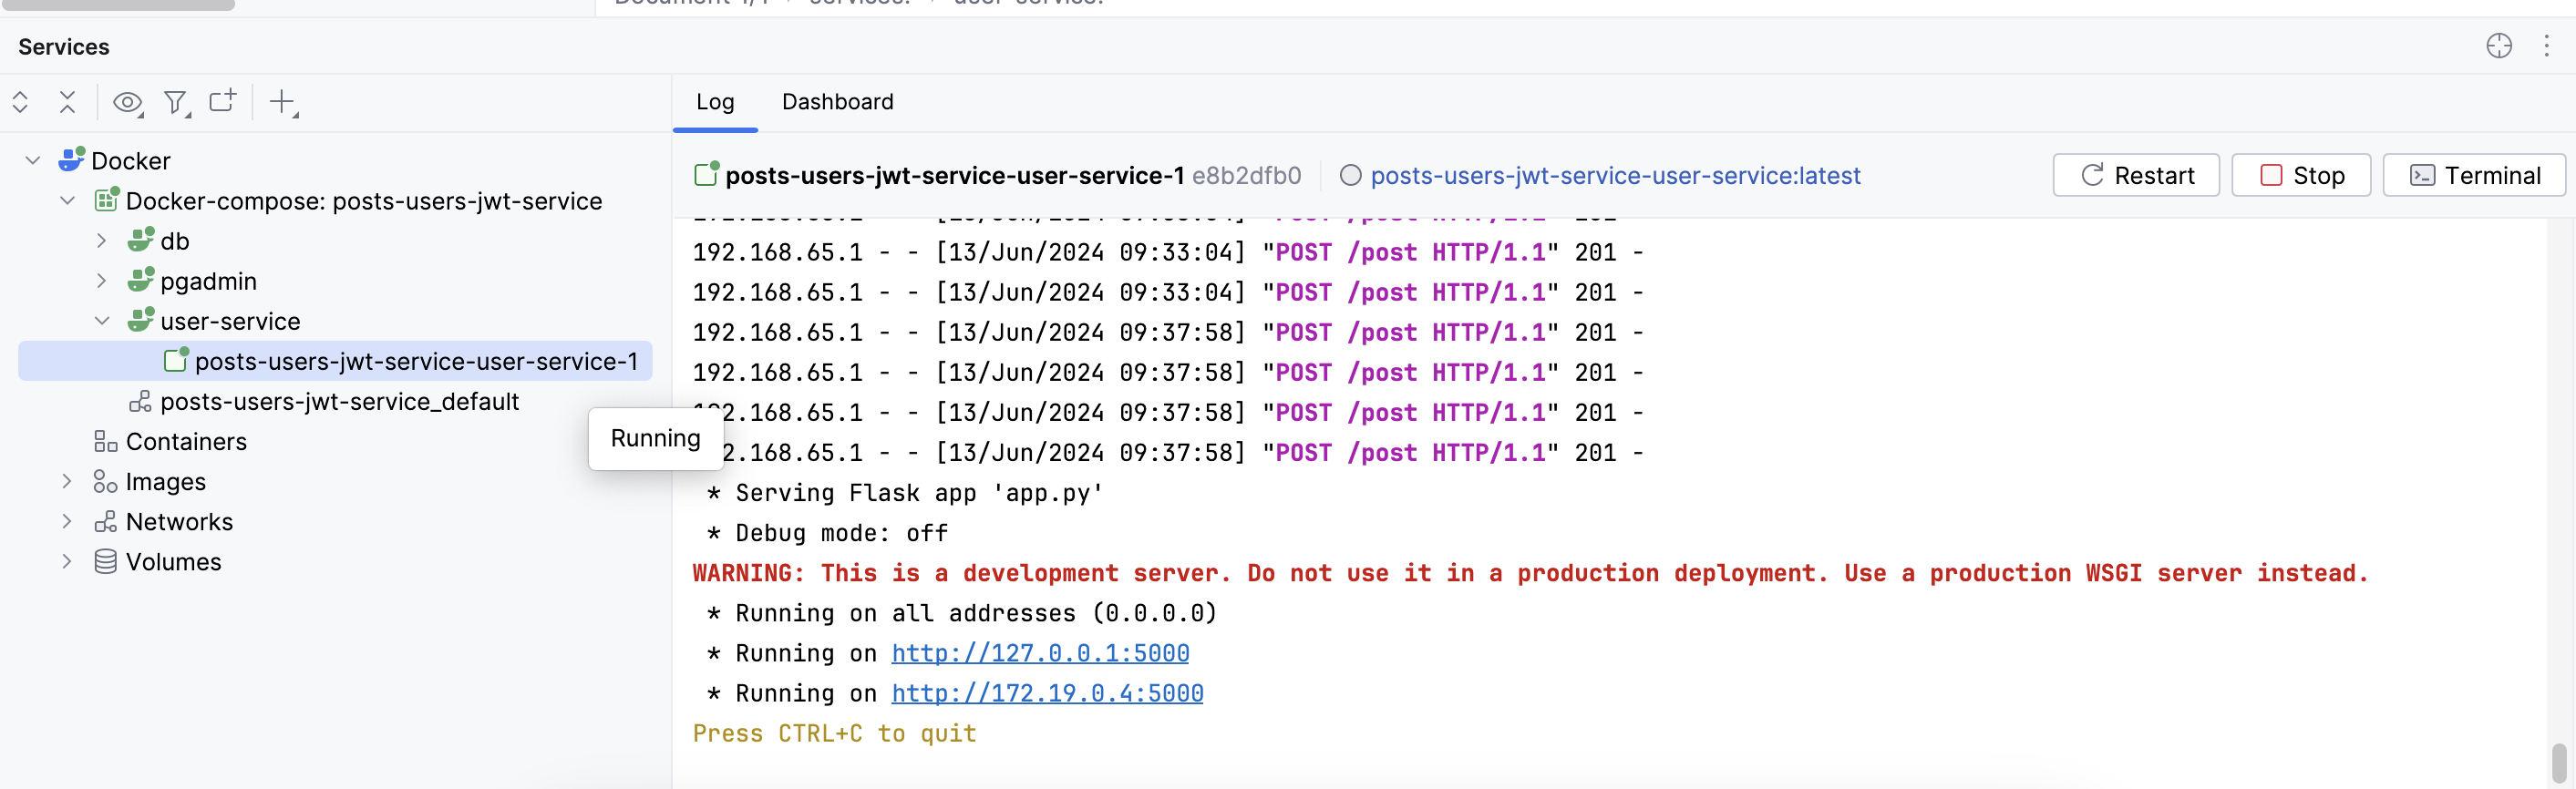Image resolution: width=2576 pixels, height=789 pixels.
Task: Expand the pgadmin service node
Action: click(102, 280)
